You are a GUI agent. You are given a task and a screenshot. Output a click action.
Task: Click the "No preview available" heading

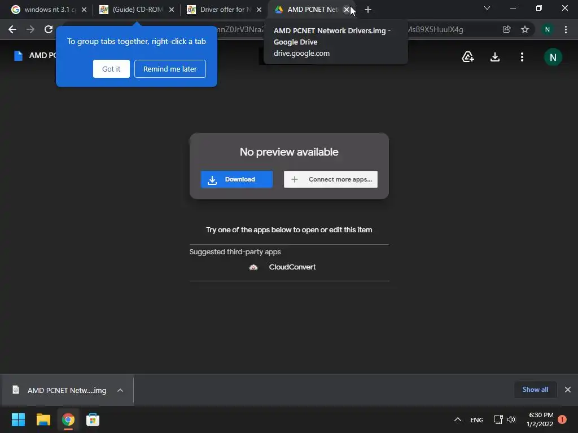(x=289, y=152)
